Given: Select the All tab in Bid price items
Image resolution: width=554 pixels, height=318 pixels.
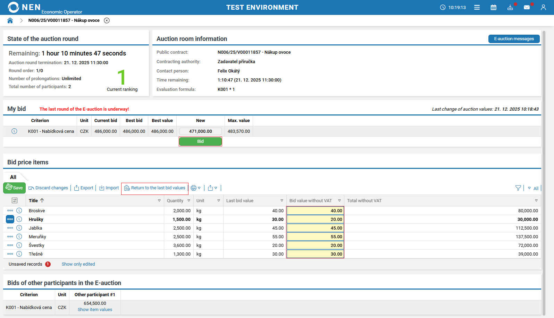Looking at the screenshot, I should point(13,177).
